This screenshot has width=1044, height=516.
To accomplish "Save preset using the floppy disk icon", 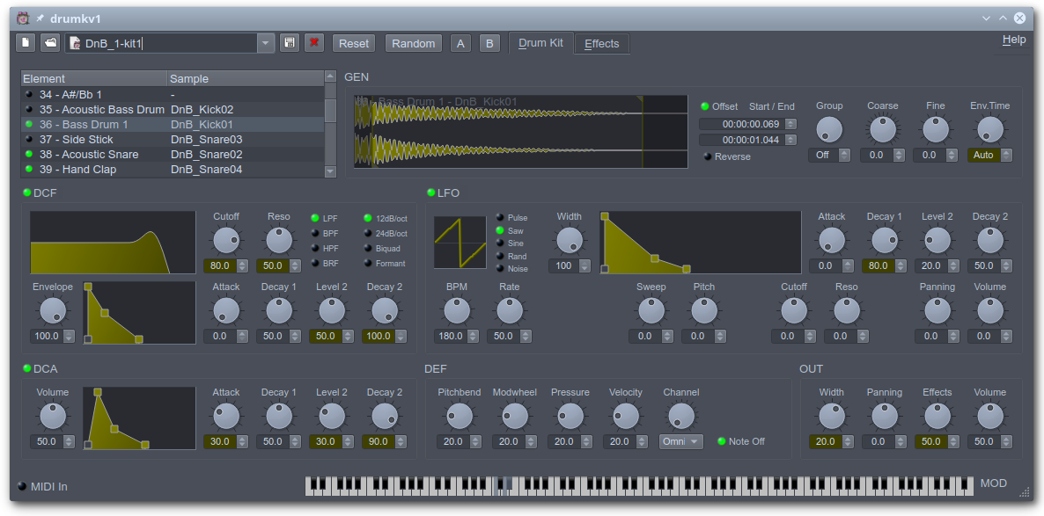I will click(290, 43).
